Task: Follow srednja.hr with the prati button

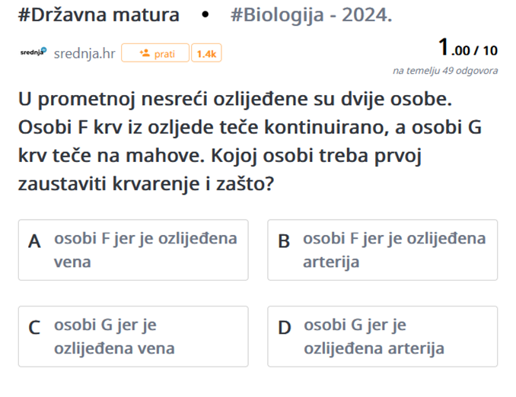Action: tap(155, 53)
